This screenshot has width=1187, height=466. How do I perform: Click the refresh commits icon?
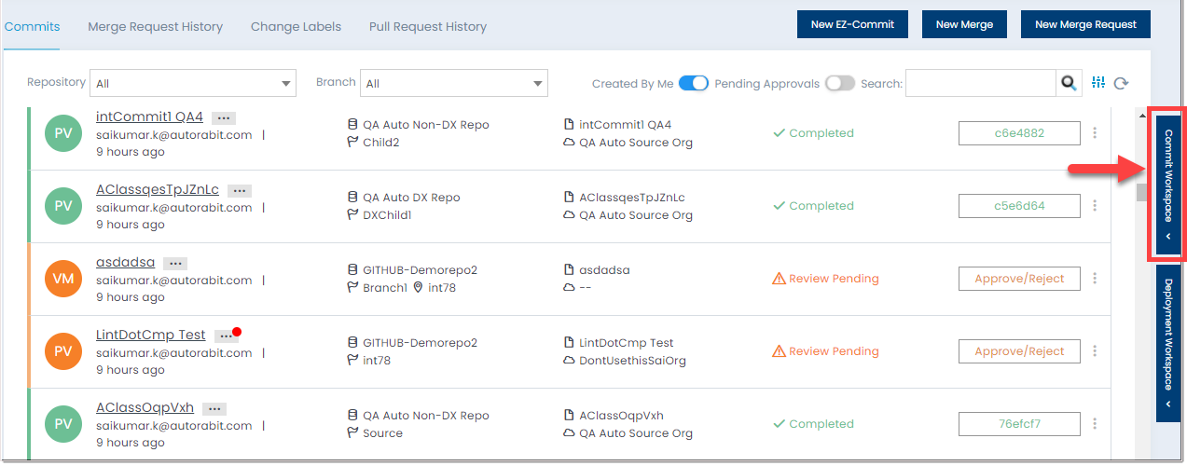[x=1122, y=84]
